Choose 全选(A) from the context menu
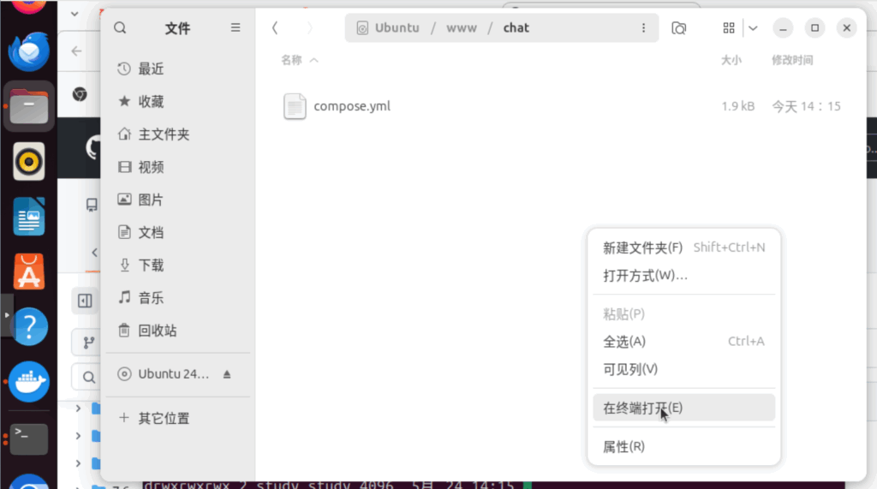The height and width of the screenshot is (489, 877). point(683,342)
